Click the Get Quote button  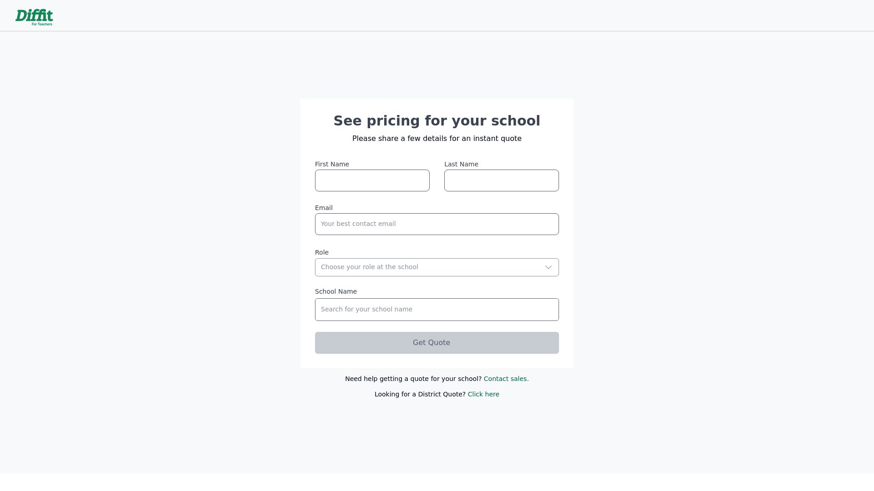tap(436, 342)
